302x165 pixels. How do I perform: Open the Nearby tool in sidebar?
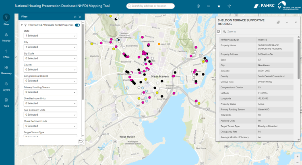[x=6, y=37]
